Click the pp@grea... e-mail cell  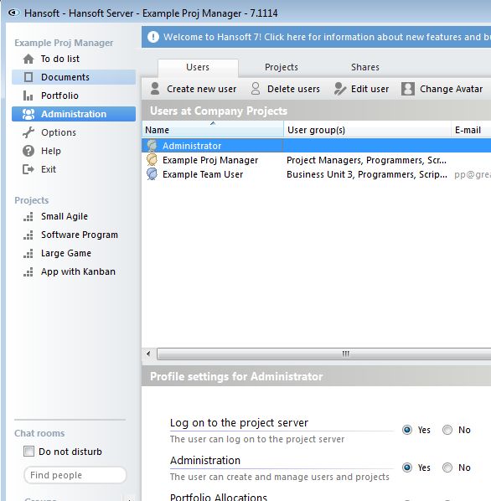[473, 174]
